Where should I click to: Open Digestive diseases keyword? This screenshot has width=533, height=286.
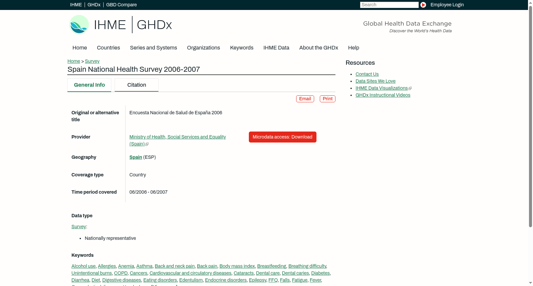[122, 280]
